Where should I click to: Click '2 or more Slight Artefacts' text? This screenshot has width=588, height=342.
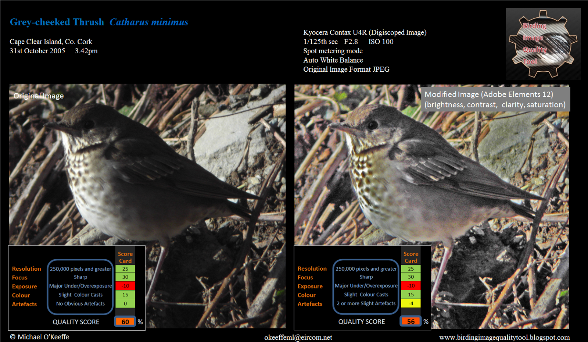pos(366,303)
